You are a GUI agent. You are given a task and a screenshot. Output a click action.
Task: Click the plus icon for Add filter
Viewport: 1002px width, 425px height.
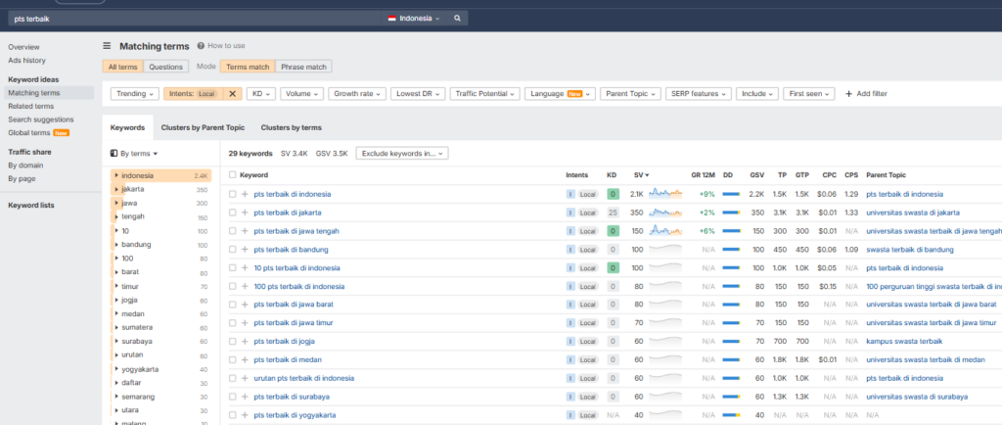click(848, 94)
